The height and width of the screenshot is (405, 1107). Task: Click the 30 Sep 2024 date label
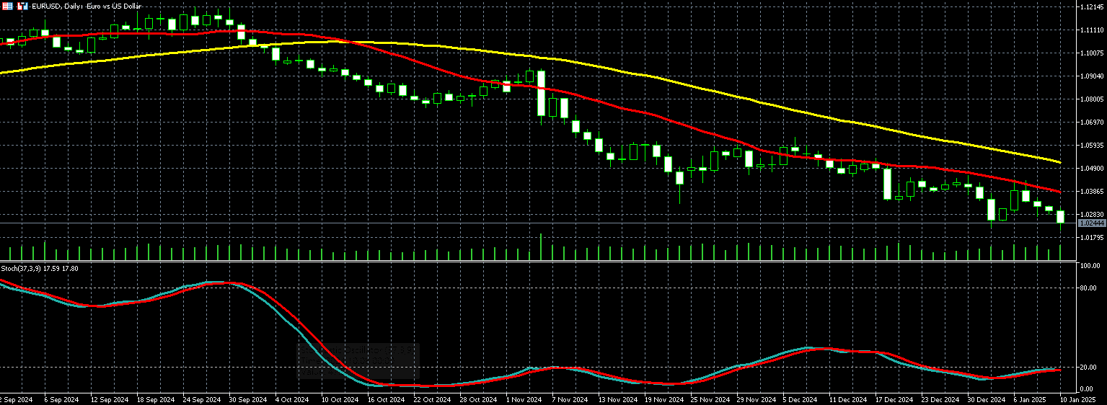coord(248,399)
